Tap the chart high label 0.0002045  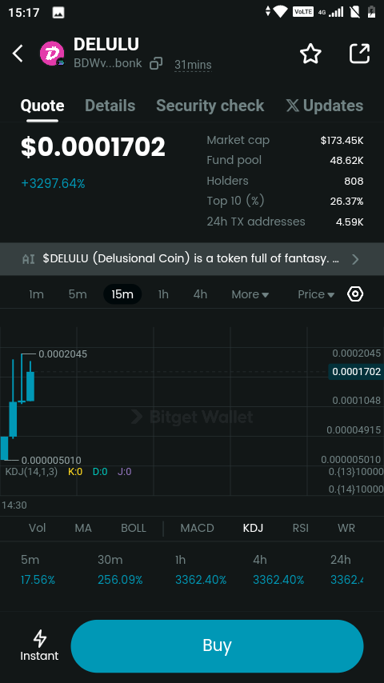(62, 354)
